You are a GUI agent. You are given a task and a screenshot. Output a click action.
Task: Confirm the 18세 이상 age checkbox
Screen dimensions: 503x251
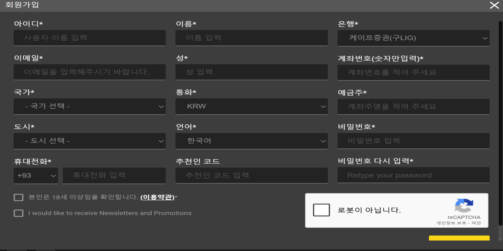click(x=18, y=197)
